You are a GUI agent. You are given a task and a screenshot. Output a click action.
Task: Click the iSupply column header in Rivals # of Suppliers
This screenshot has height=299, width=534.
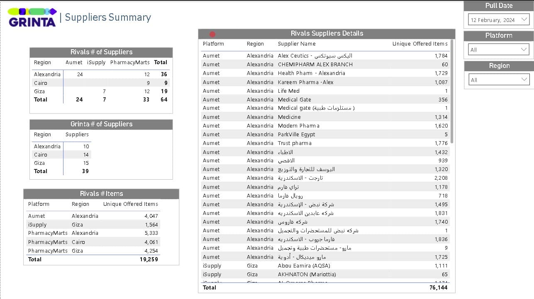tap(96, 63)
